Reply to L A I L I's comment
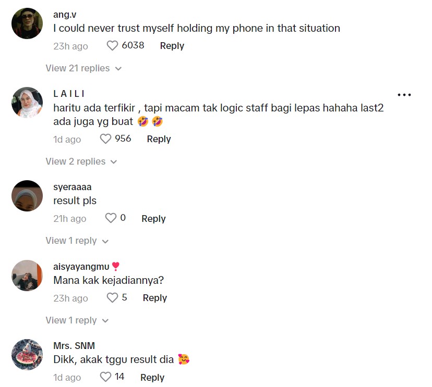 (x=159, y=139)
